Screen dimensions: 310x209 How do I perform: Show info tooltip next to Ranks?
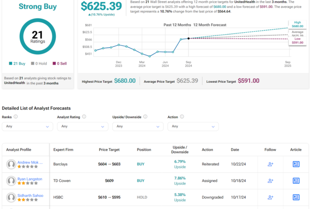(15, 117)
